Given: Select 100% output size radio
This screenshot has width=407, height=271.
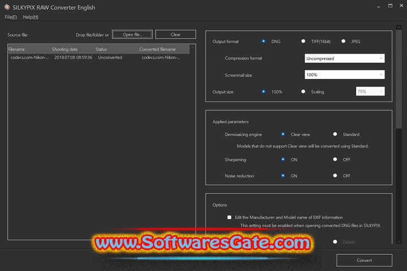Looking at the screenshot, I should (263, 91).
